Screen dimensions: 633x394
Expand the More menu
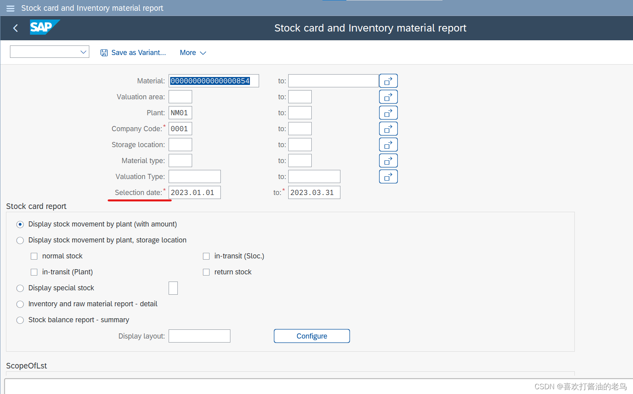click(193, 53)
